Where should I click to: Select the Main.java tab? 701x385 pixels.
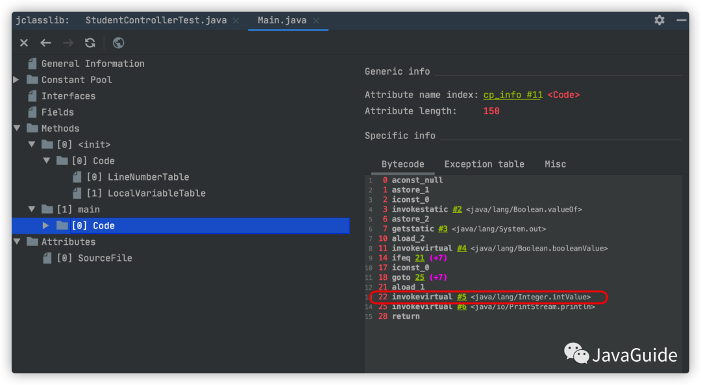(282, 21)
